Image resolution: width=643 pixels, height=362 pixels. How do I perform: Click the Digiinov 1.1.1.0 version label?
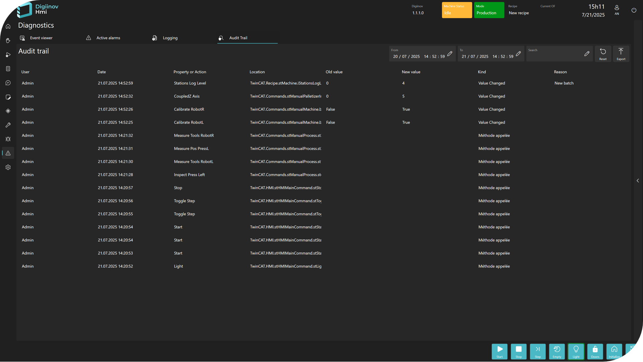coord(418,10)
